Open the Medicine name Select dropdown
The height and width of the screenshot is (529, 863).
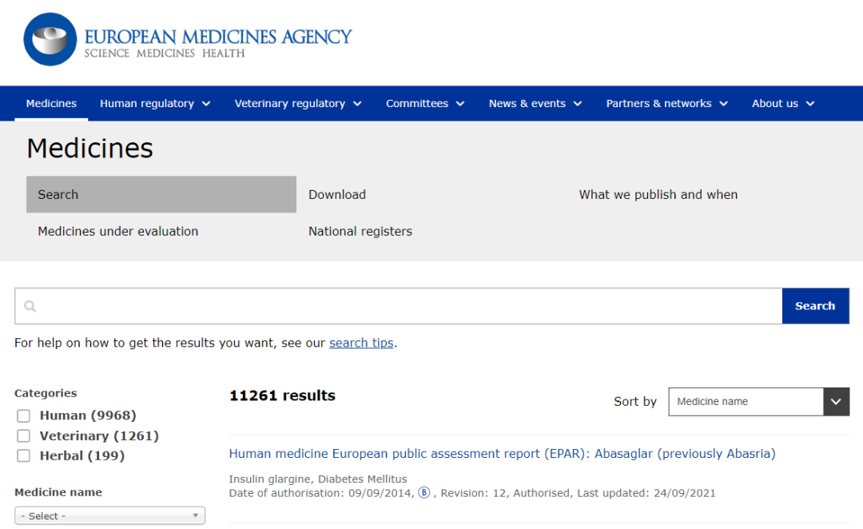point(109,516)
